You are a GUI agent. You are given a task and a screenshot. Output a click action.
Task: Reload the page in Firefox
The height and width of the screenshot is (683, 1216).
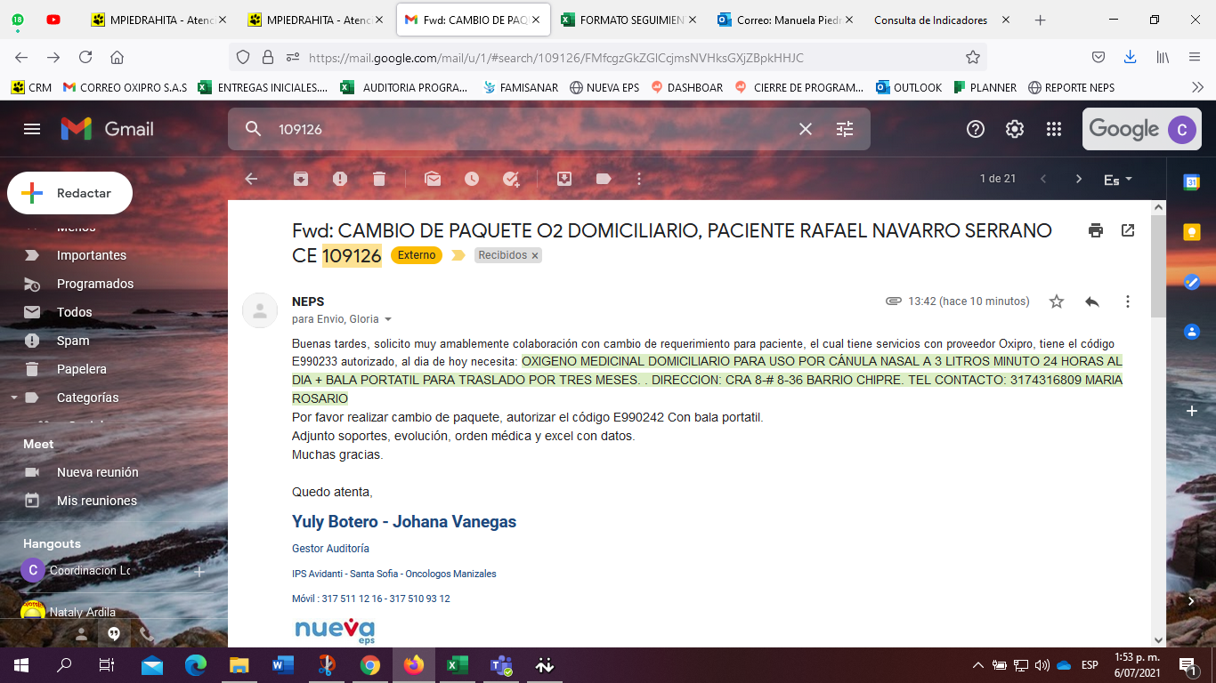[85, 57]
